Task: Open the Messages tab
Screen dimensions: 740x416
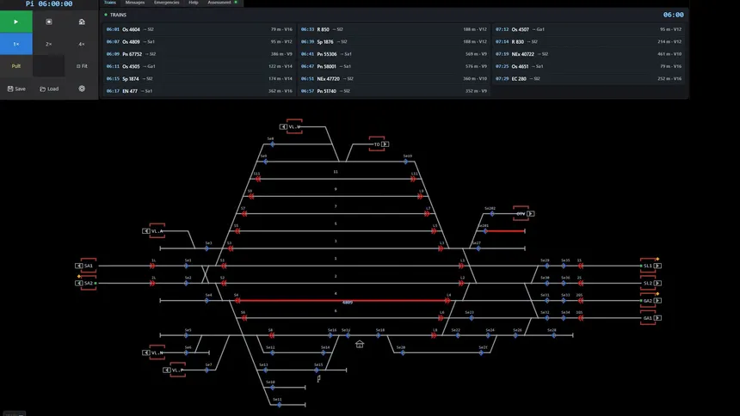Action: 135,3
